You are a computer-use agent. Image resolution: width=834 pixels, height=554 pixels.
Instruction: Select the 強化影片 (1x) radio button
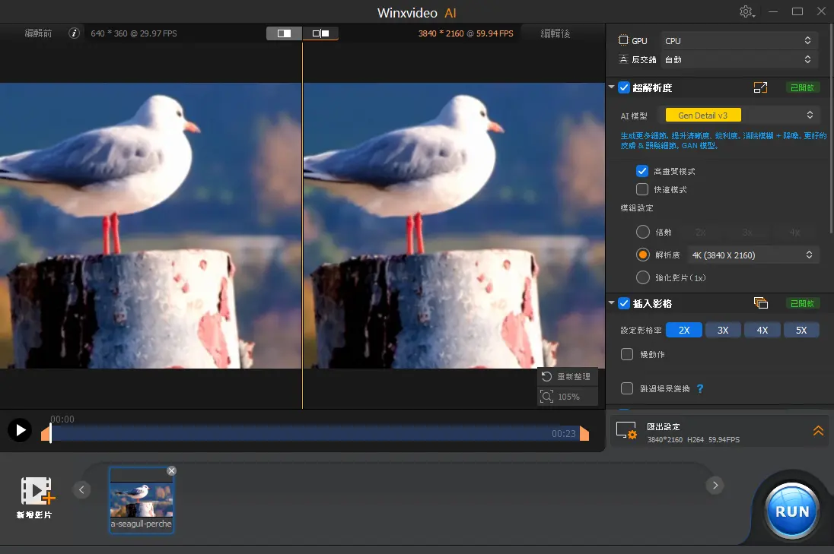click(x=643, y=277)
